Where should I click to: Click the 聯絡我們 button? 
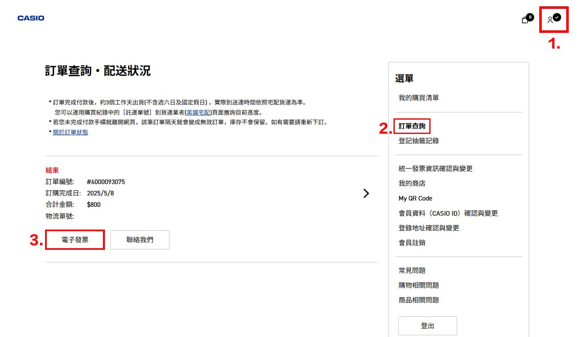click(x=140, y=240)
